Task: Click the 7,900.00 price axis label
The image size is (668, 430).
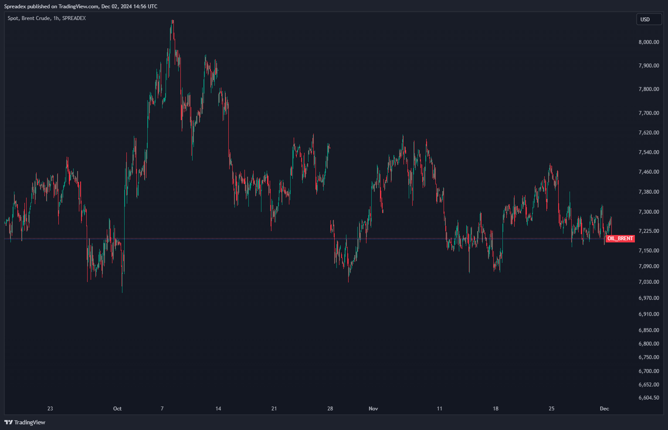Action: point(649,66)
